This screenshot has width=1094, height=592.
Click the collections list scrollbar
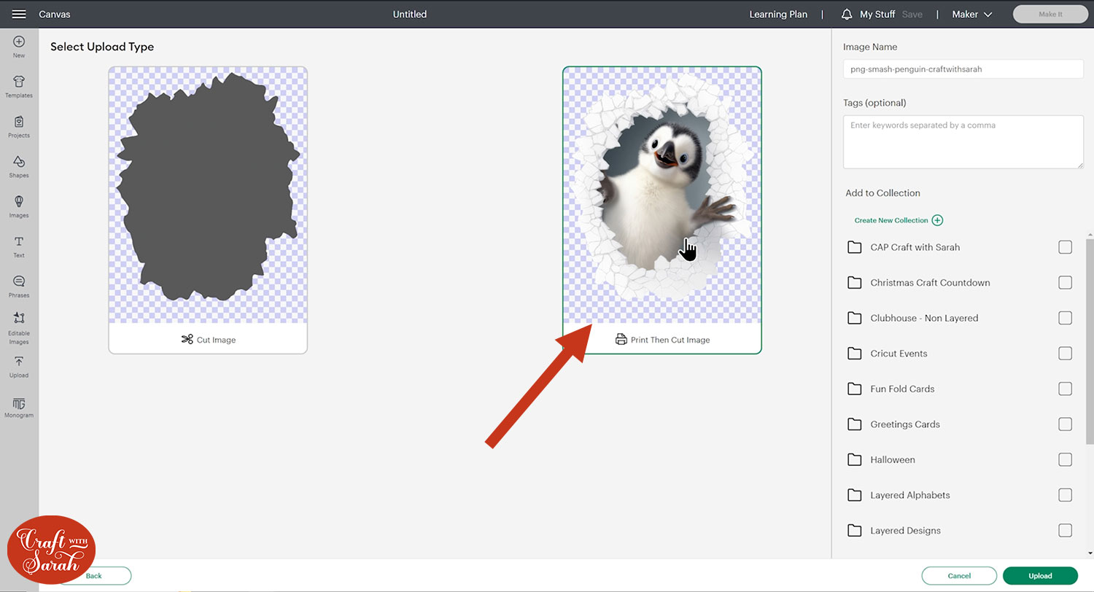[1090, 343]
